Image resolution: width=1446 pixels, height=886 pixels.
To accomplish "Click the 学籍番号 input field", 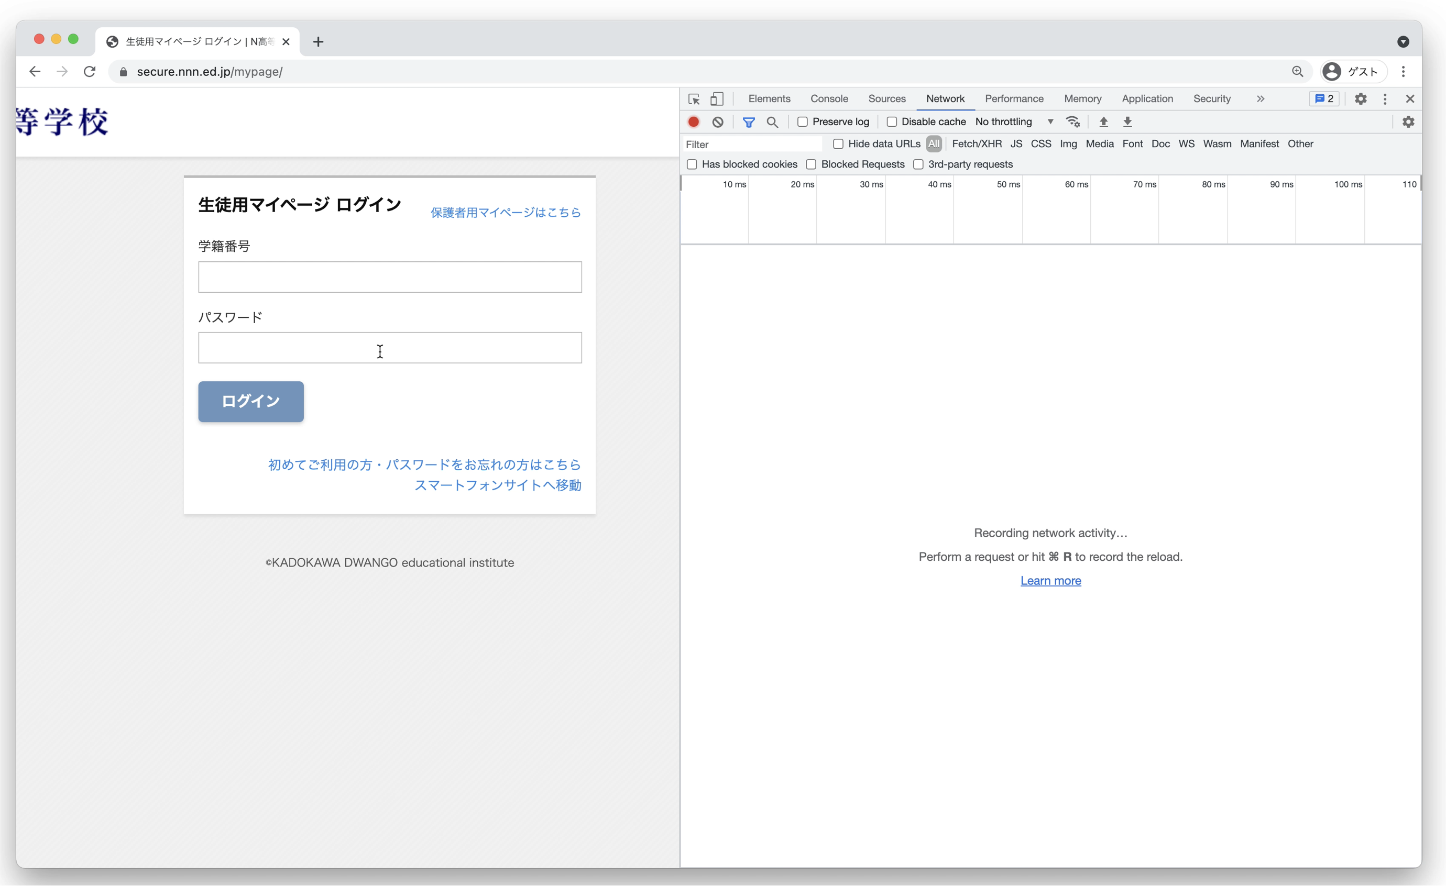I will [x=390, y=277].
